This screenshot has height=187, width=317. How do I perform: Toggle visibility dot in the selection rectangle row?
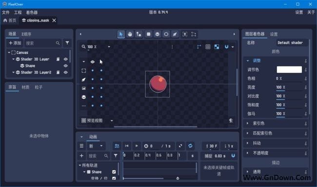(92, 70)
